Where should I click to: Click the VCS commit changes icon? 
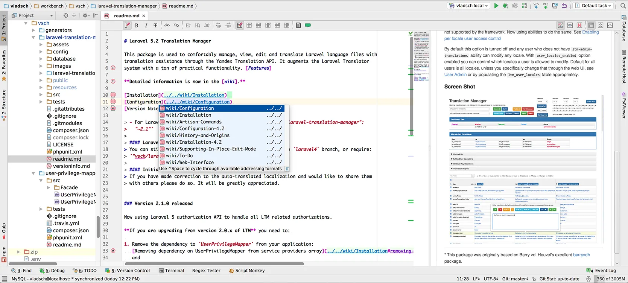pyautogui.click(x=545, y=6)
